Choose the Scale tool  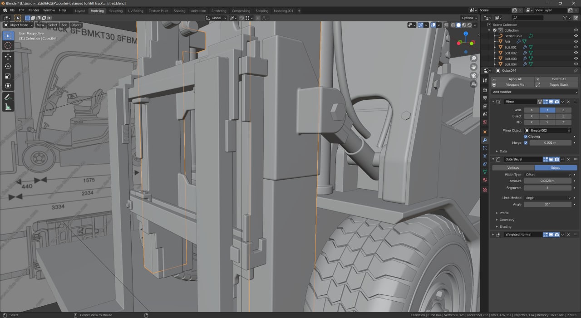tap(8, 76)
